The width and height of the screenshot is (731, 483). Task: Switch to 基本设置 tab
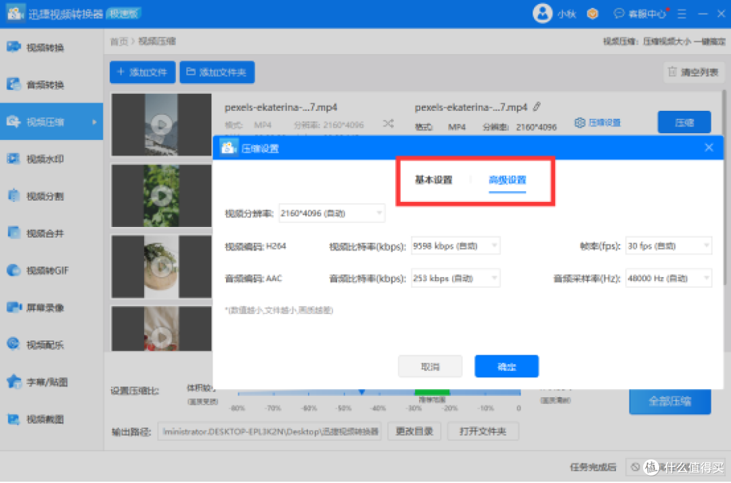[434, 180]
